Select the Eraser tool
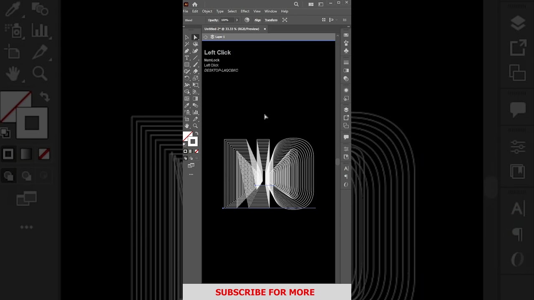This screenshot has height=300, width=534. click(x=195, y=71)
